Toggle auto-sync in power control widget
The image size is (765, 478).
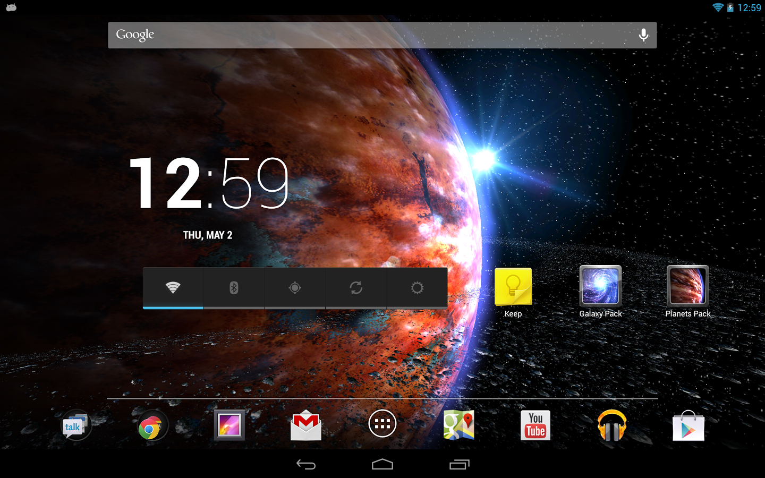pos(356,288)
